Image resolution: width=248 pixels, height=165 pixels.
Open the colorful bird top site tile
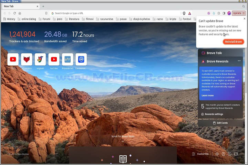tap(40, 59)
